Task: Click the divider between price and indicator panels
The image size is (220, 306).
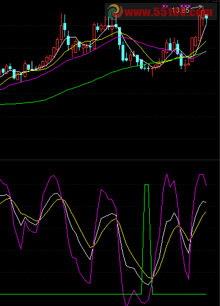Action: pyautogui.click(x=110, y=160)
